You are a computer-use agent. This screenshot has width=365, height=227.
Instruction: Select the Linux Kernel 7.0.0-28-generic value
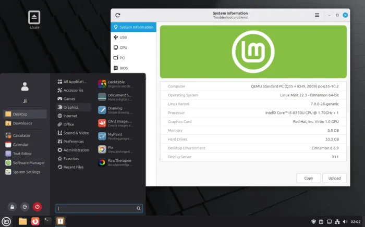pos(325,104)
